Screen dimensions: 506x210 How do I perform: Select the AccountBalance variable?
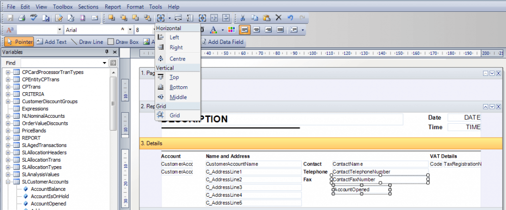(48, 189)
